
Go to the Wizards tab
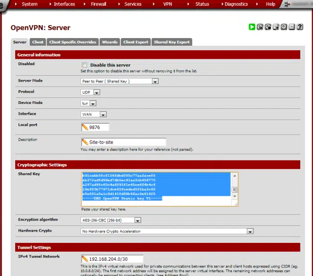(x=110, y=42)
